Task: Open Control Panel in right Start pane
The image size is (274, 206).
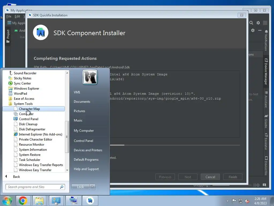Action: tap(83, 141)
